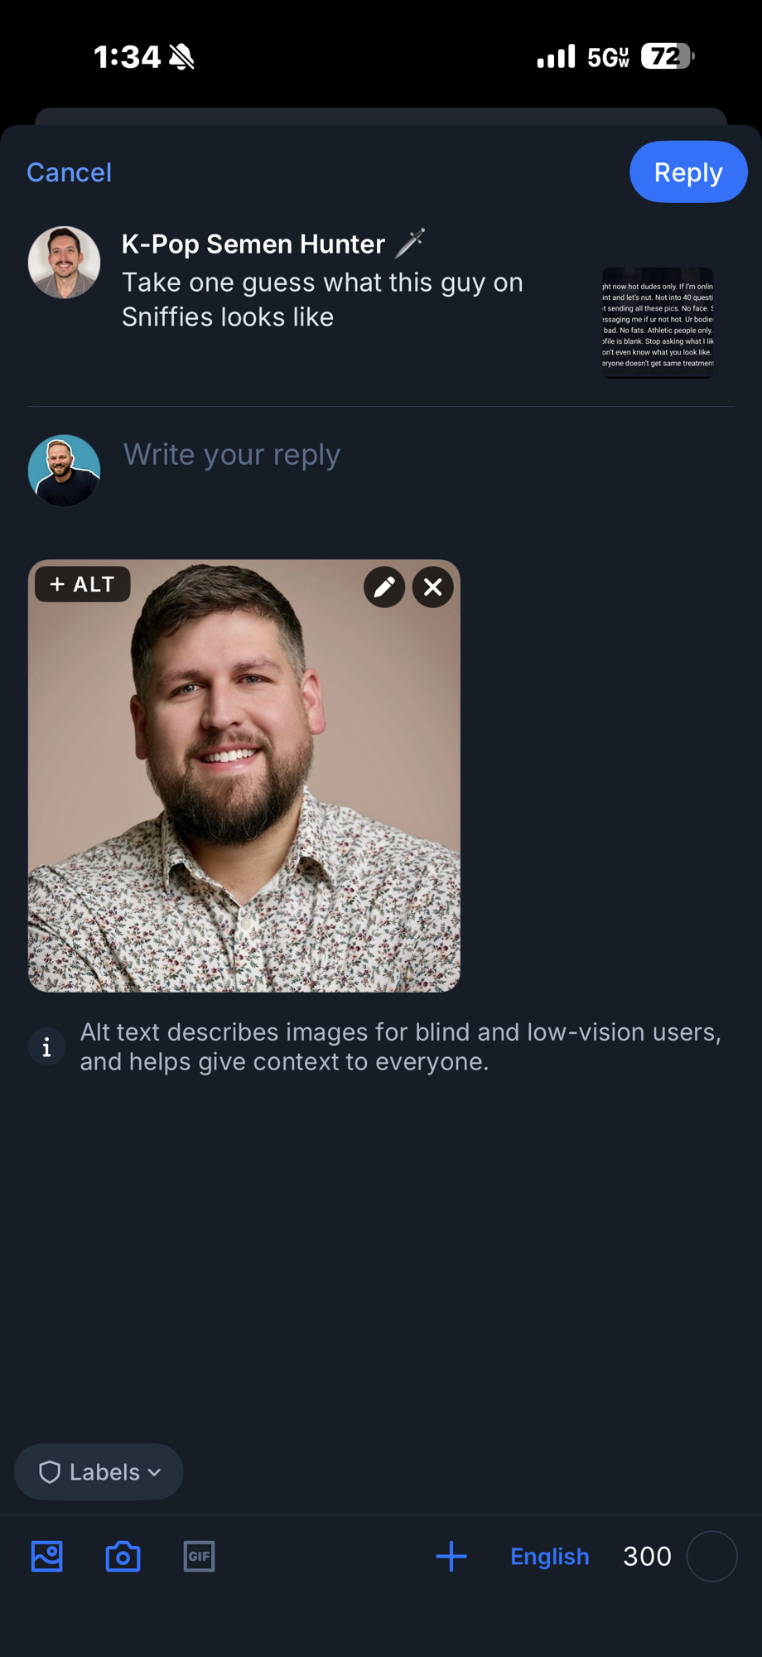762x1657 pixels.
Task: Tap the info icon beside alt text hint
Action: 46,1047
